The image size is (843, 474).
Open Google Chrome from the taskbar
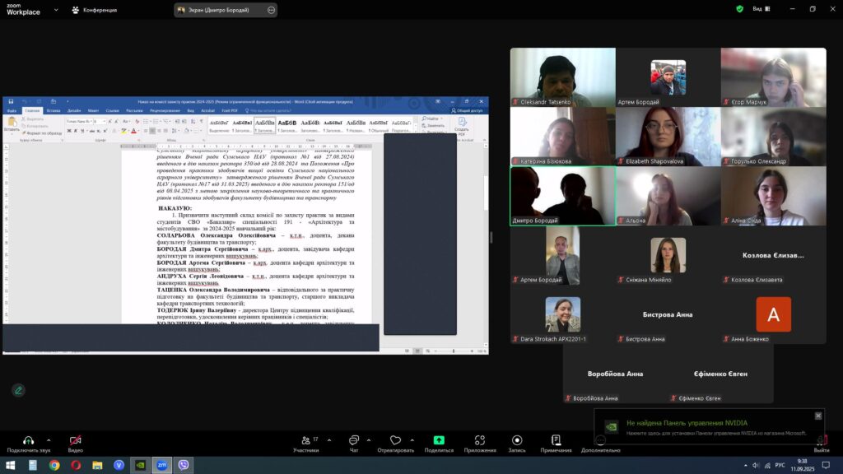(54, 465)
